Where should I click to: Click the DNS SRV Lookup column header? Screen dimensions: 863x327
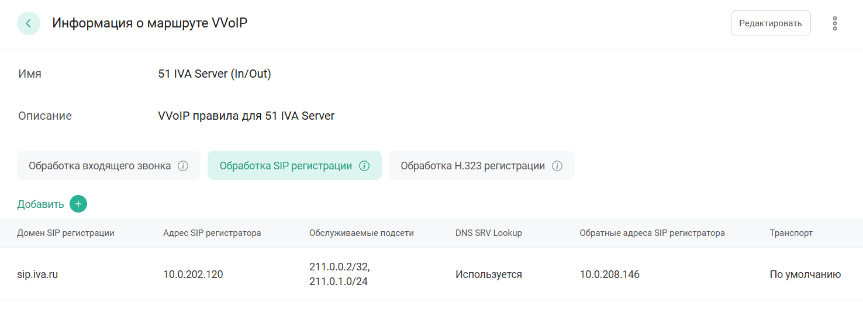click(489, 233)
